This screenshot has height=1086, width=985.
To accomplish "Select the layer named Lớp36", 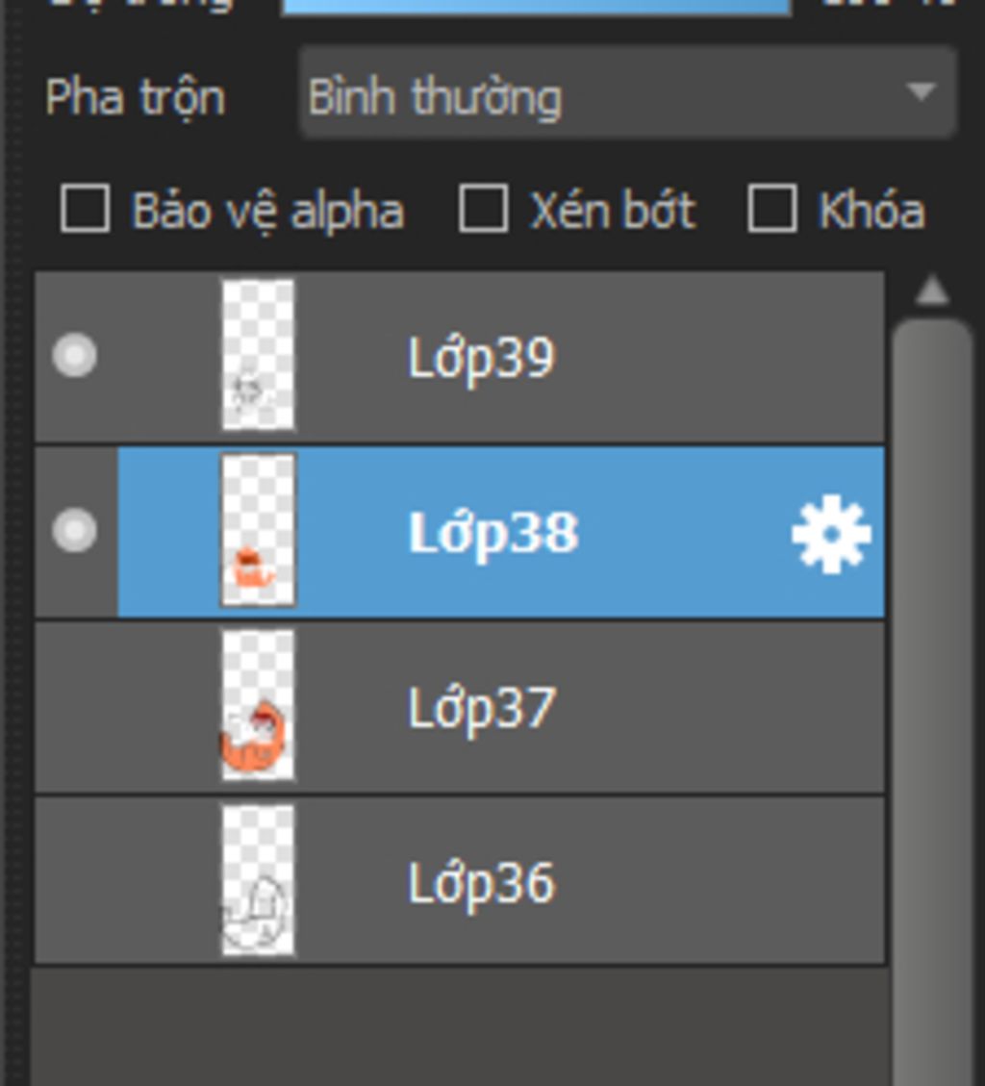I will (481, 883).
